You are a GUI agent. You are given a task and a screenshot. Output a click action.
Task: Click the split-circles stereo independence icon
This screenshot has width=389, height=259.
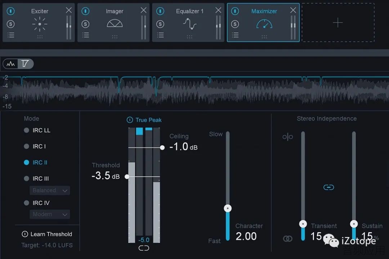click(287, 137)
